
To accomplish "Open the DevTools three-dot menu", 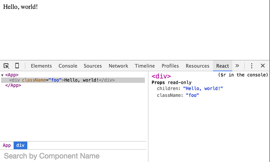I will coord(251,66).
